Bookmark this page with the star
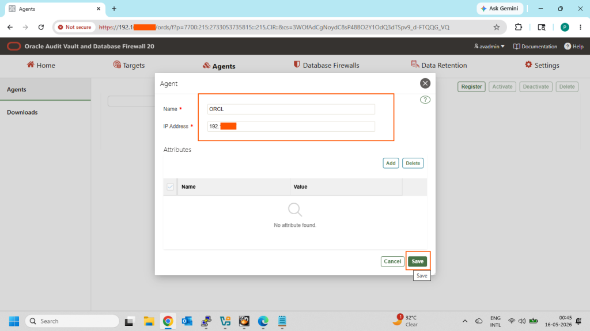This screenshot has width=590, height=331. click(x=497, y=27)
